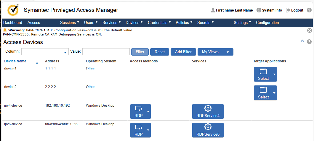Open the Configuration page
314x141 pixels.
pyautogui.click(x=267, y=22)
